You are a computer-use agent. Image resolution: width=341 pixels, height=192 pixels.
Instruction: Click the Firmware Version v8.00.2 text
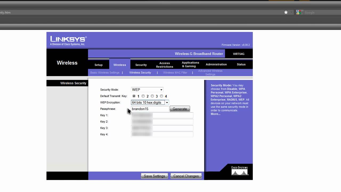click(236, 45)
